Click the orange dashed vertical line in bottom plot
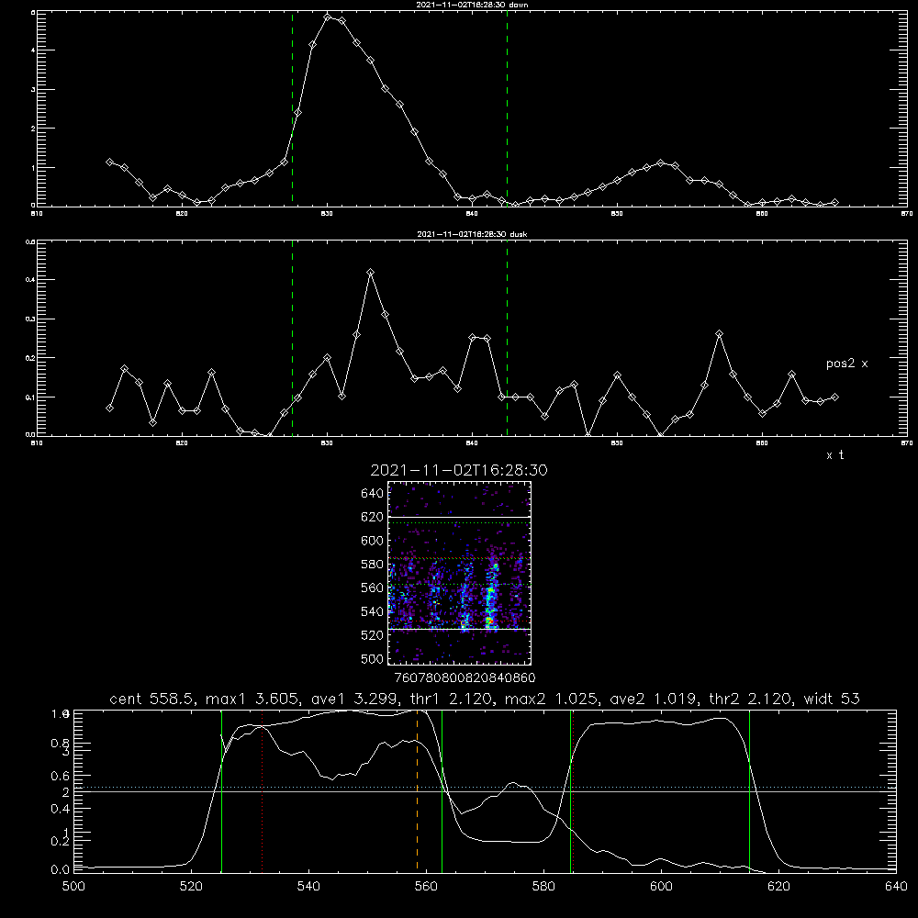 point(418,790)
